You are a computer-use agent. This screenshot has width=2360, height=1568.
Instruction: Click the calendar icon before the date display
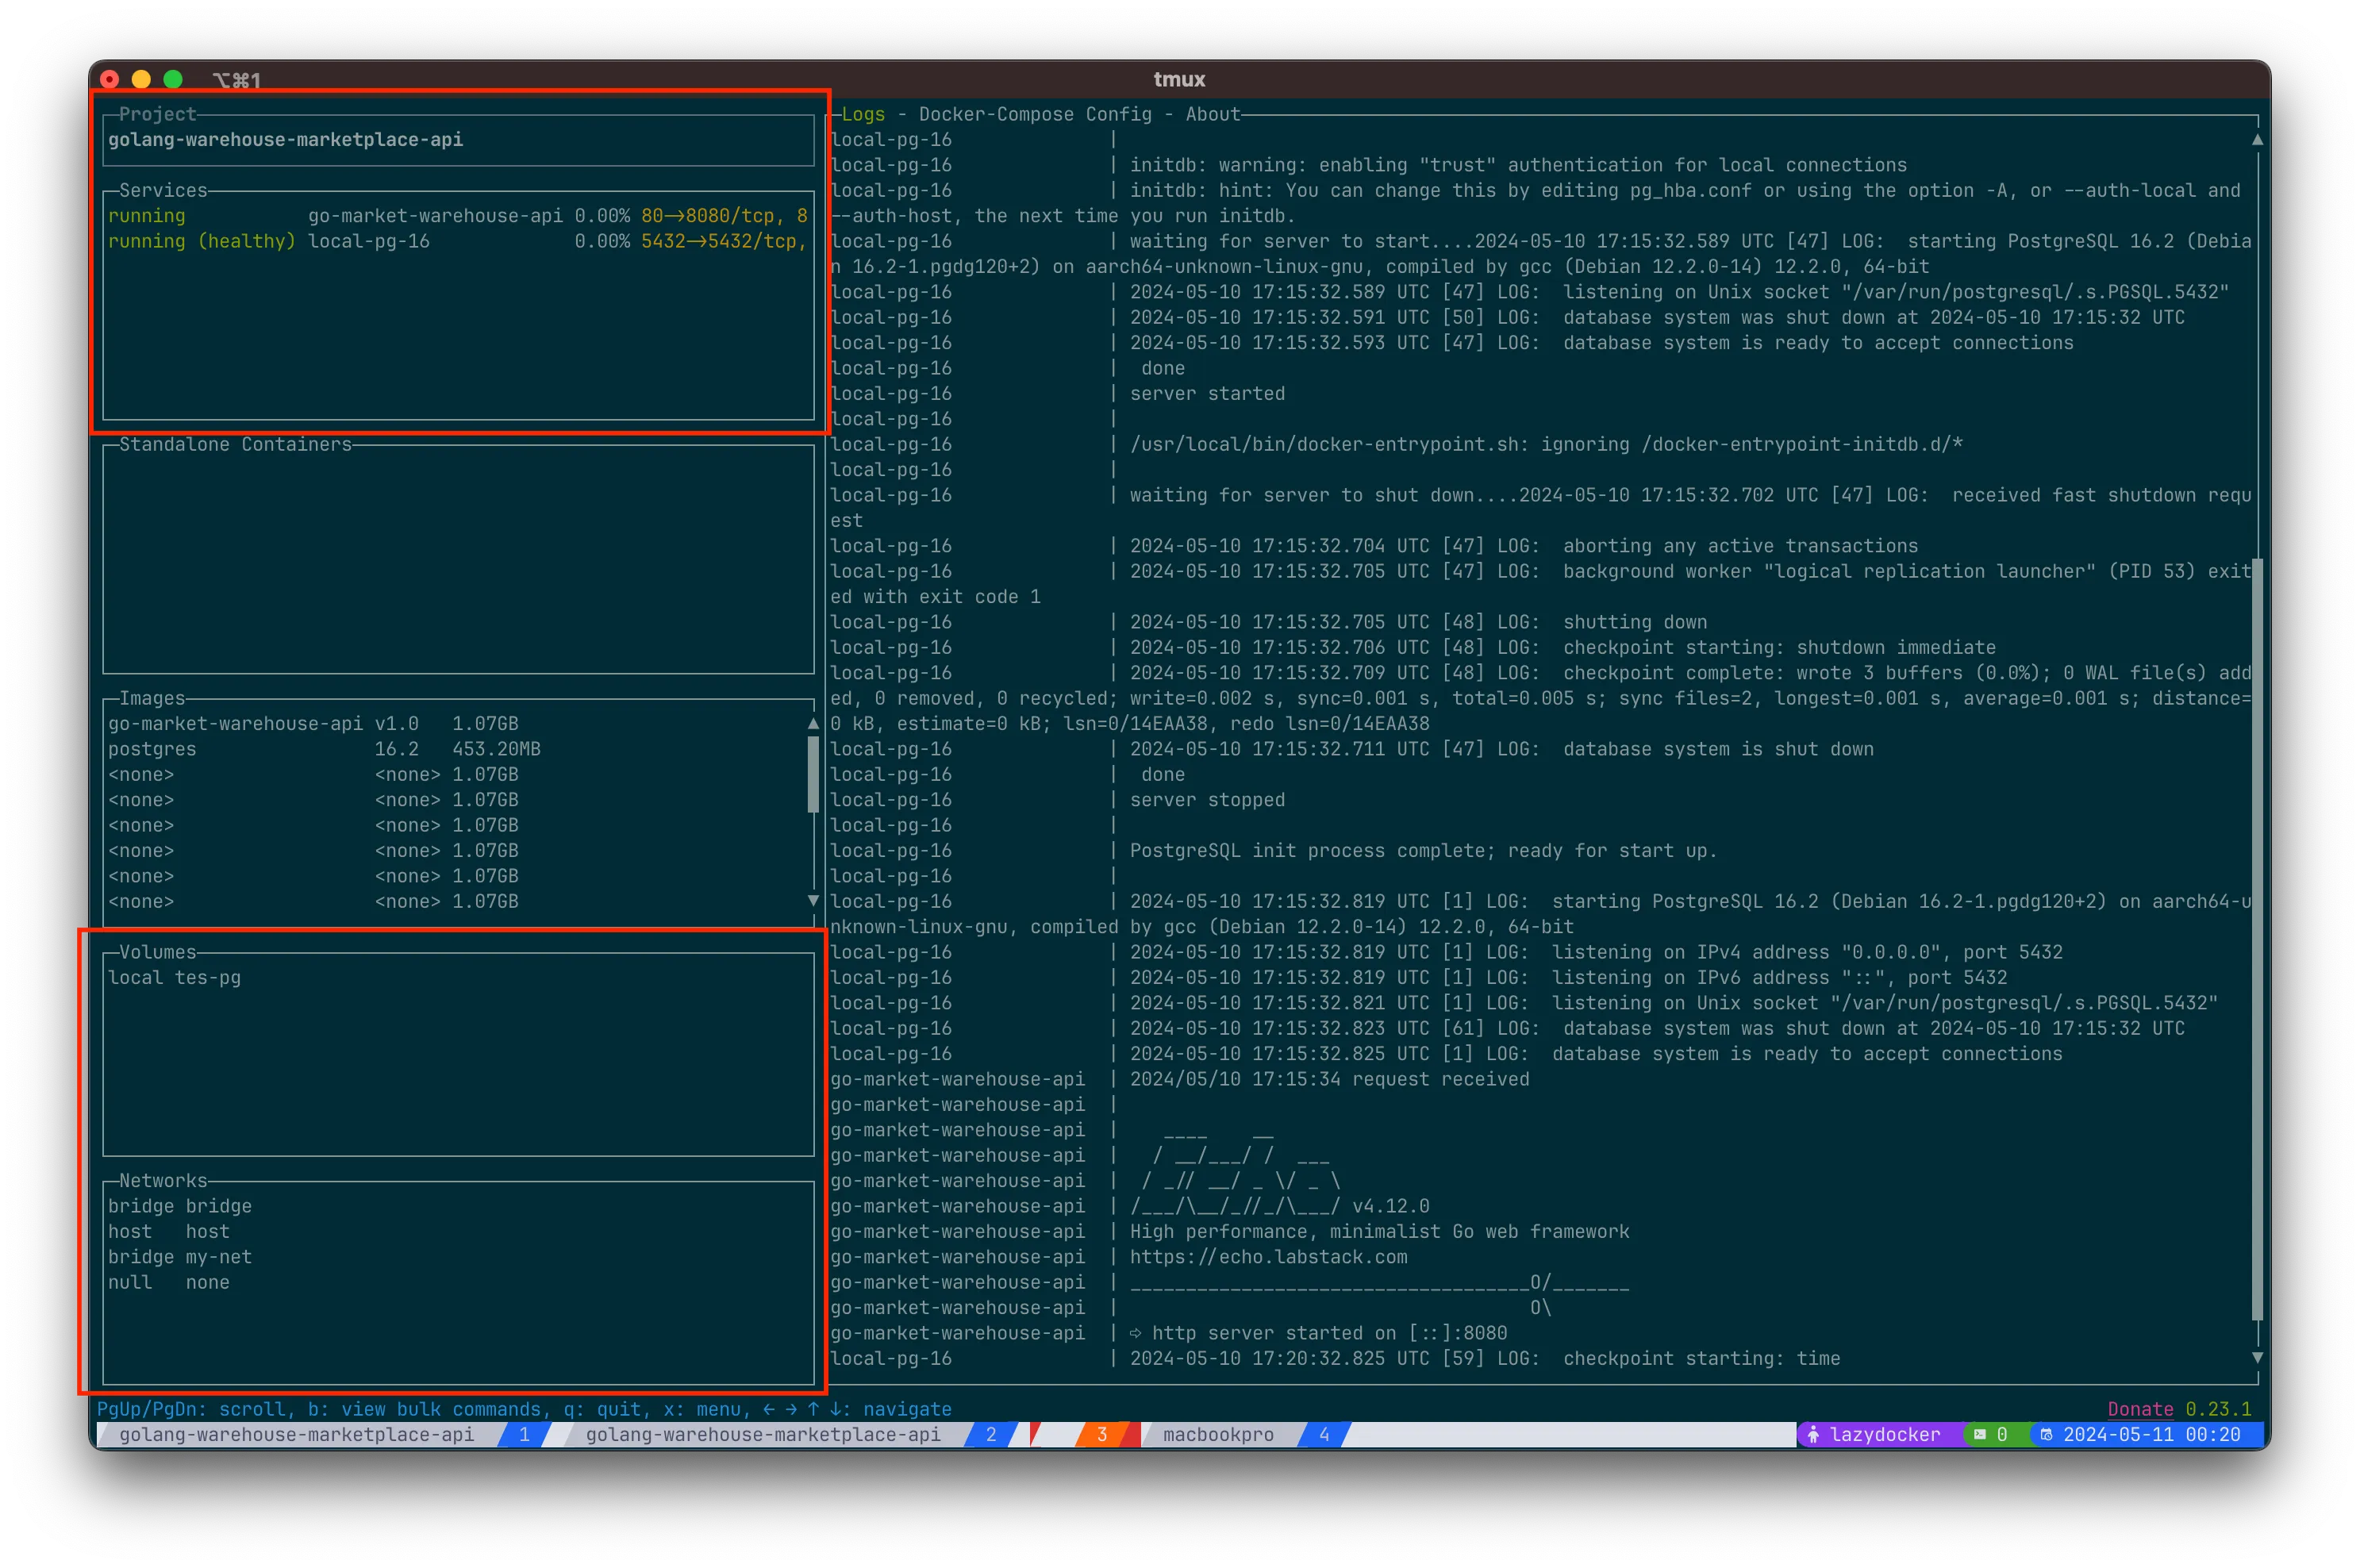(x=2047, y=1435)
